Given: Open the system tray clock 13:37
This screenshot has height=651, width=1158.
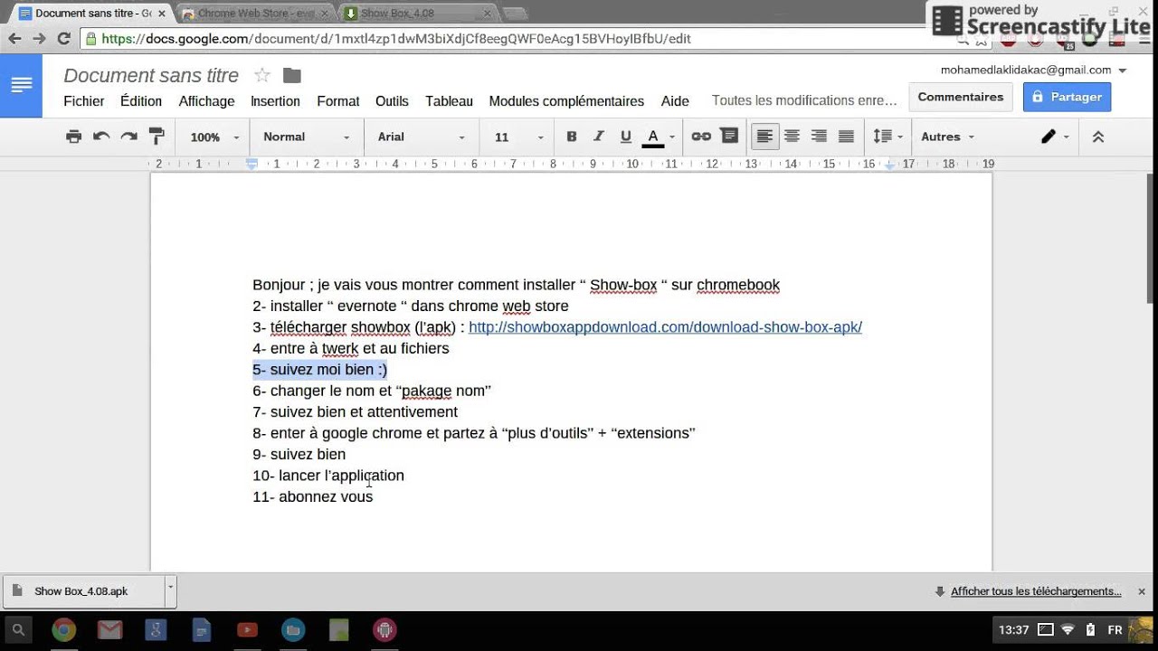Looking at the screenshot, I should pos(1013,630).
